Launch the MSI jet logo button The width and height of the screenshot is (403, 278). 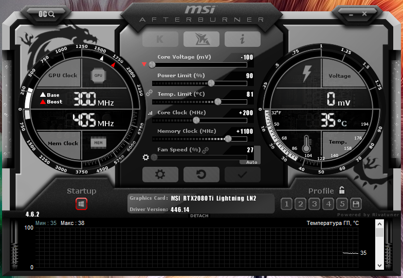(201, 39)
